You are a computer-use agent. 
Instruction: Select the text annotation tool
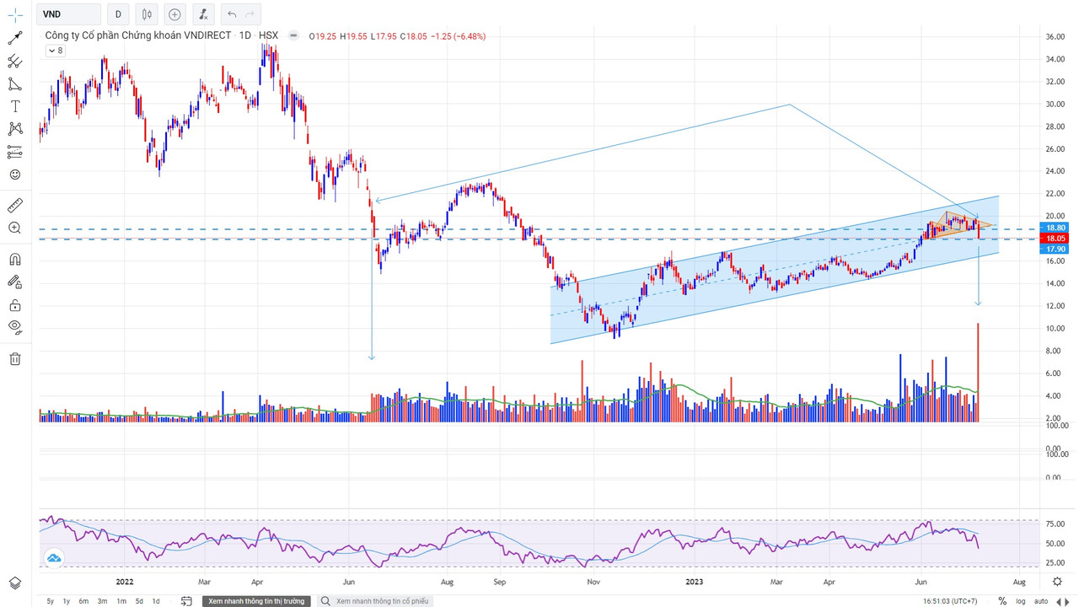[x=15, y=106]
